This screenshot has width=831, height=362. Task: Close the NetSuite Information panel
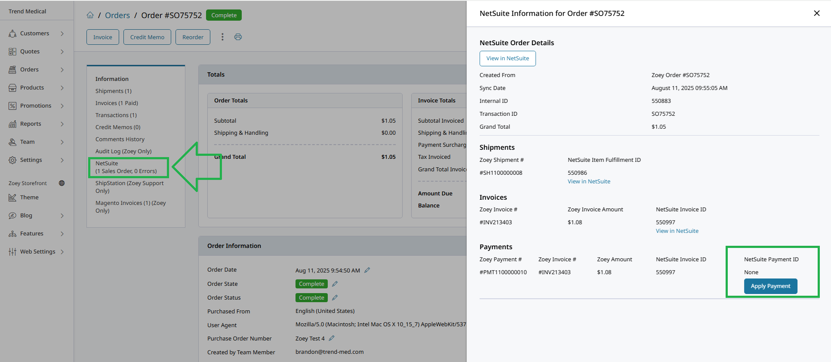click(x=817, y=13)
